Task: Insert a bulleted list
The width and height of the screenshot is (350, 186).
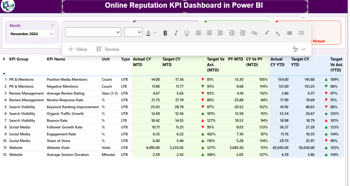Action: (289, 33)
